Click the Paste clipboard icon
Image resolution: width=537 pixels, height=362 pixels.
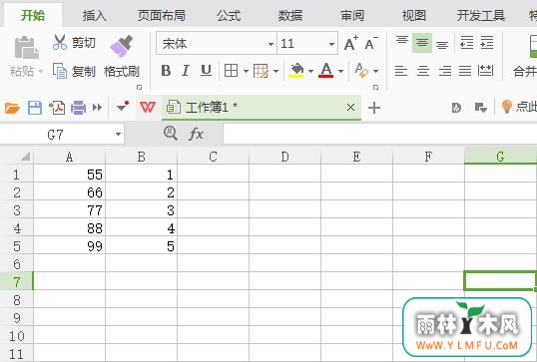pyautogui.click(x=26, y=48)
